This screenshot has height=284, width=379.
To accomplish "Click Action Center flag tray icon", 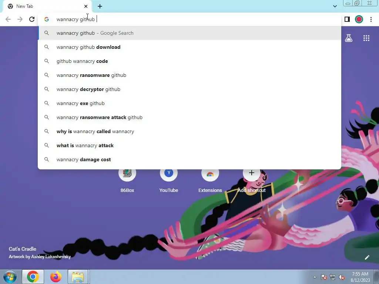I will tap(324, 277).
